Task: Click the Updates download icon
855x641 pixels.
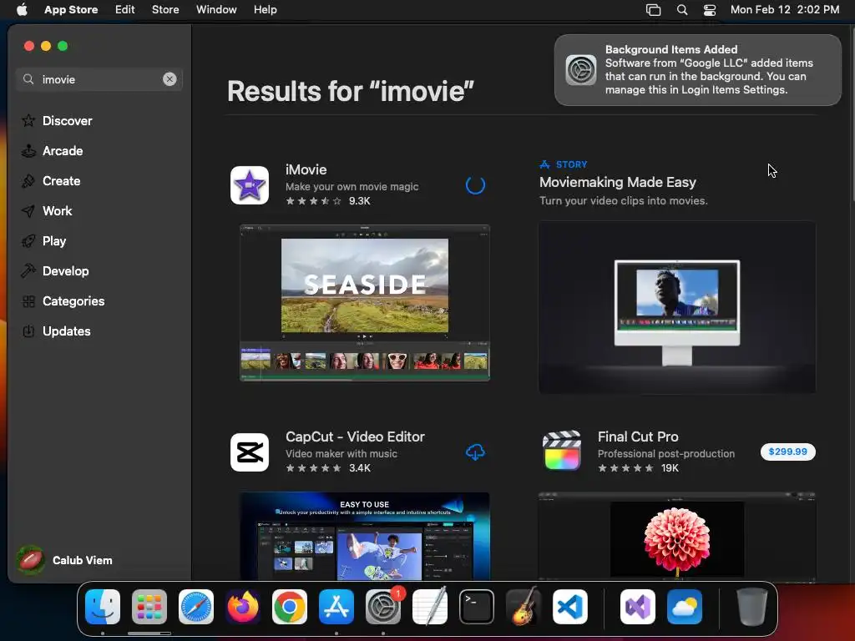Action: click(x=28, y=331)
